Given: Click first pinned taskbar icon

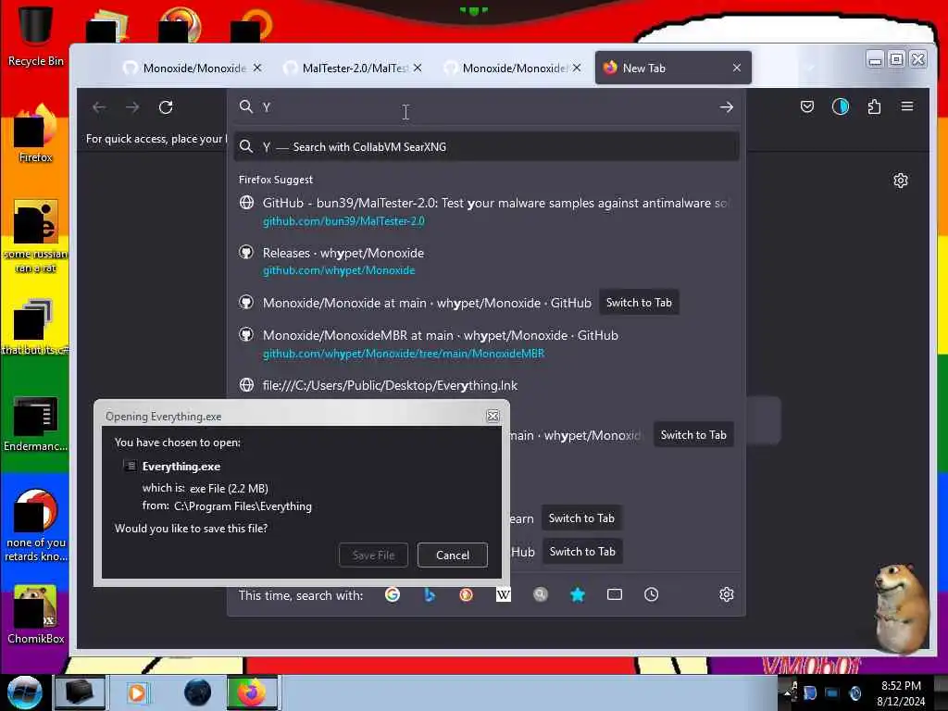Looking at the screenshot, I should [x=80, y=692].
